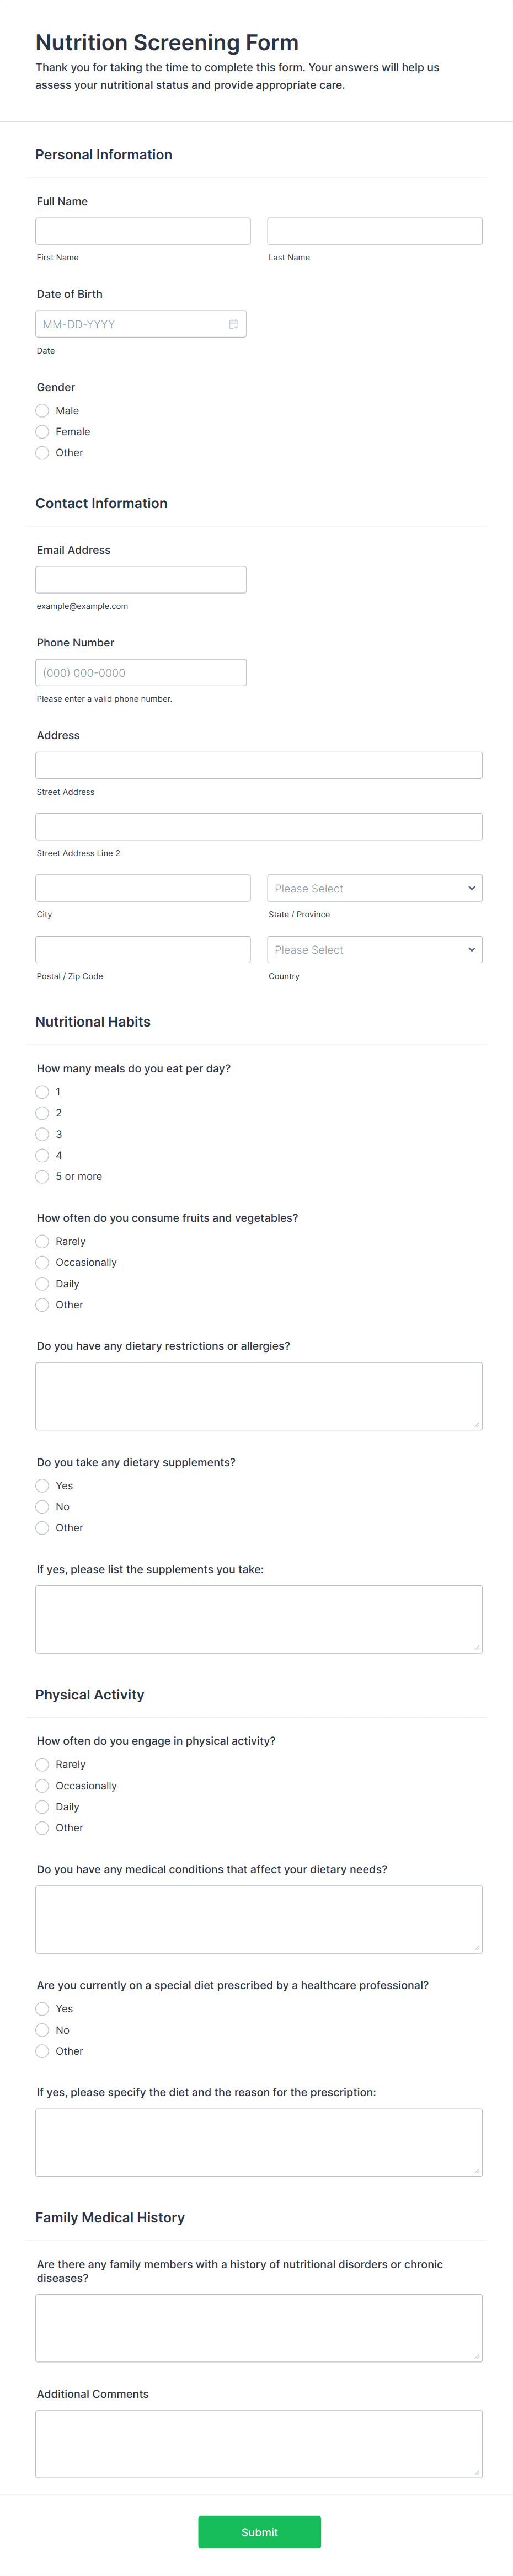Click the dietary restrictions text area
The width and height of the screenshot is (513, 2576).
click(x=258, y=1396)
